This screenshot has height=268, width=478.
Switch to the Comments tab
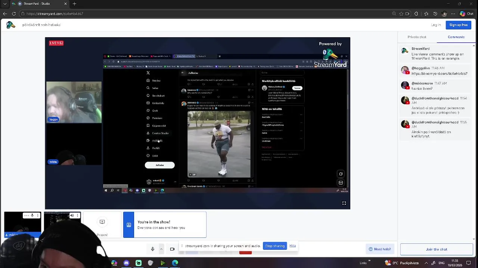tap(456, 37)
